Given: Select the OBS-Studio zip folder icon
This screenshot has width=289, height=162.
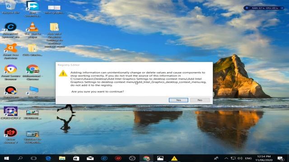Looking at the screenshot, I should coord(33,50).
